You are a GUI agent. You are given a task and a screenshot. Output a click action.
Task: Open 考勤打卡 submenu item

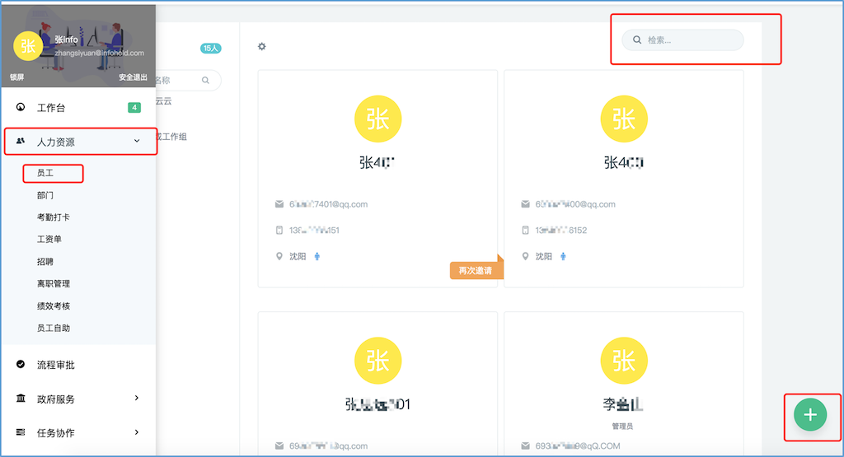54,217
